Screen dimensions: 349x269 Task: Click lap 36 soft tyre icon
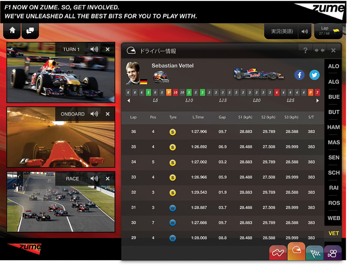pyautogui.click(x=172, y=132)
